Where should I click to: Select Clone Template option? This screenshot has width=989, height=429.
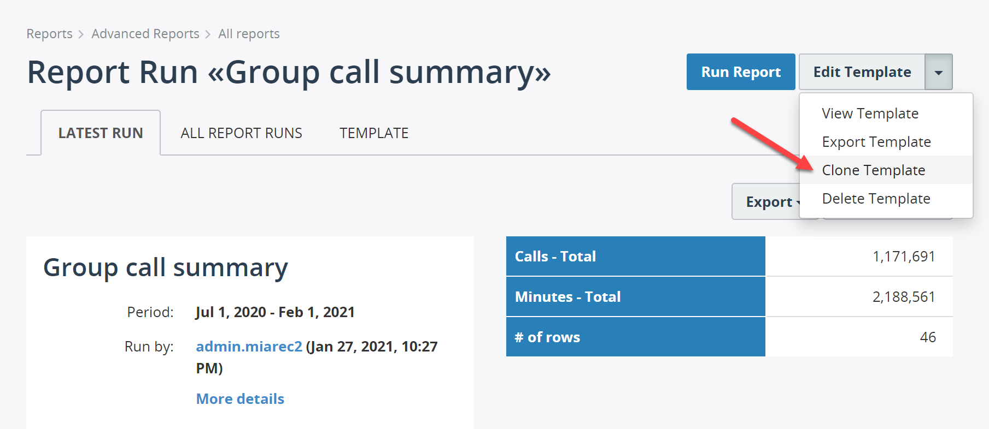[873, 170]
